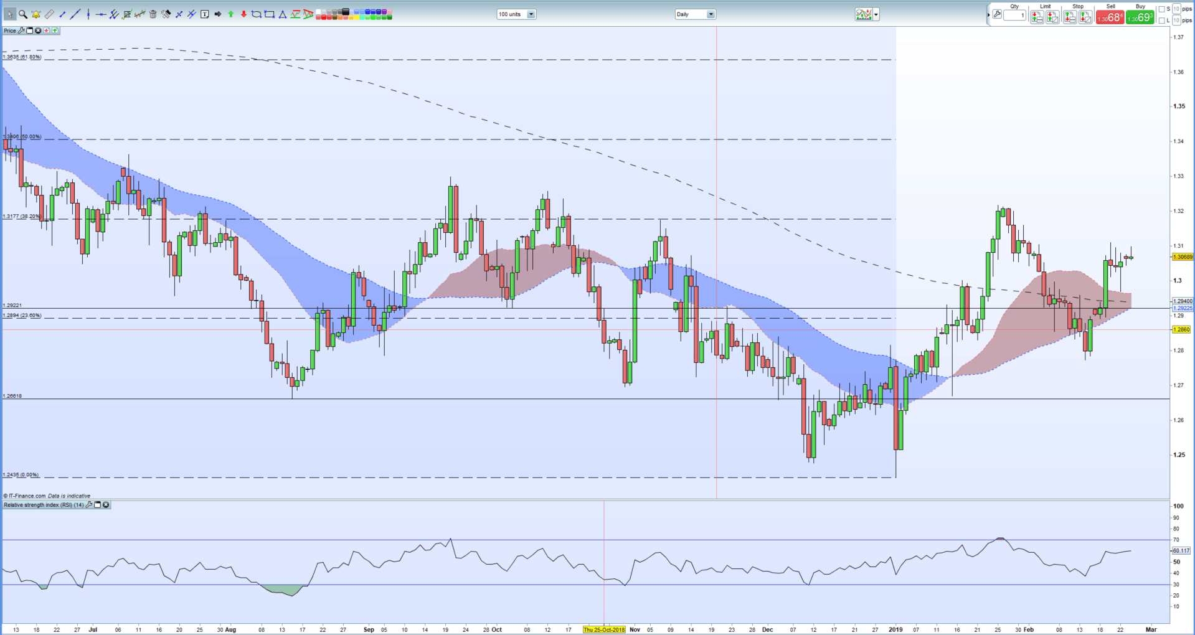Viewport: 1195px width, 635px height.
Task: Open the price alert bell tool
Action: click(x=35, y=14)
